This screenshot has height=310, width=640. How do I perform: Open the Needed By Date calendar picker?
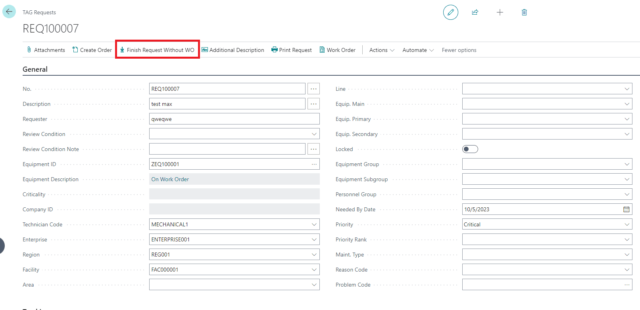pyautogui.click(x=626, y=209)
